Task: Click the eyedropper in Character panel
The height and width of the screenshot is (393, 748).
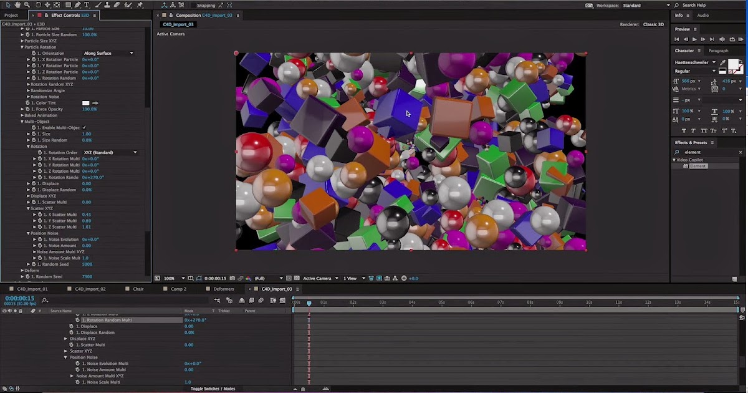Action: click(723, 62)
